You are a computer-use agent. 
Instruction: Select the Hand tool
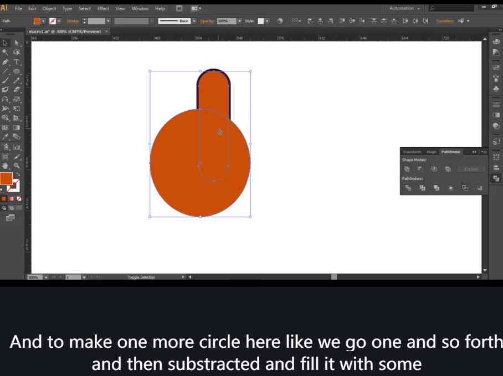click(x=5, y=166)
